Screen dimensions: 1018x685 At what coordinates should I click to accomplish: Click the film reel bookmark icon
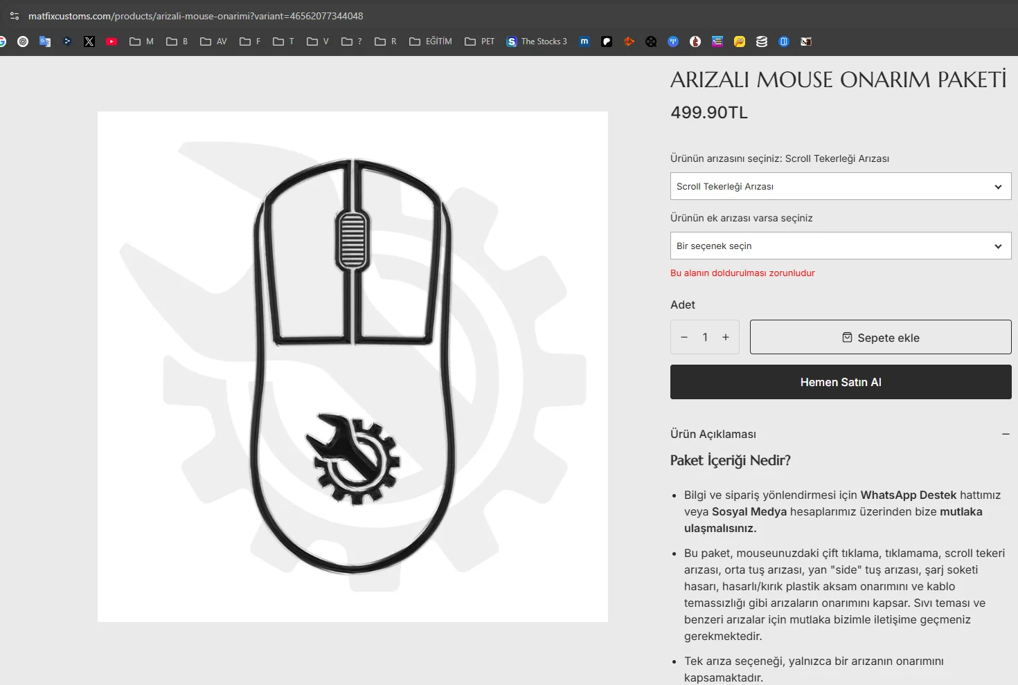[x=651, y=42]
